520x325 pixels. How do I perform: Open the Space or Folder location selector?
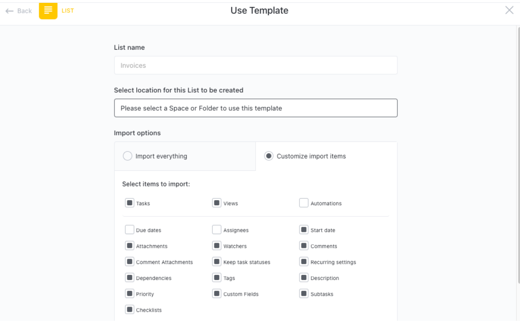pos(256,108)
